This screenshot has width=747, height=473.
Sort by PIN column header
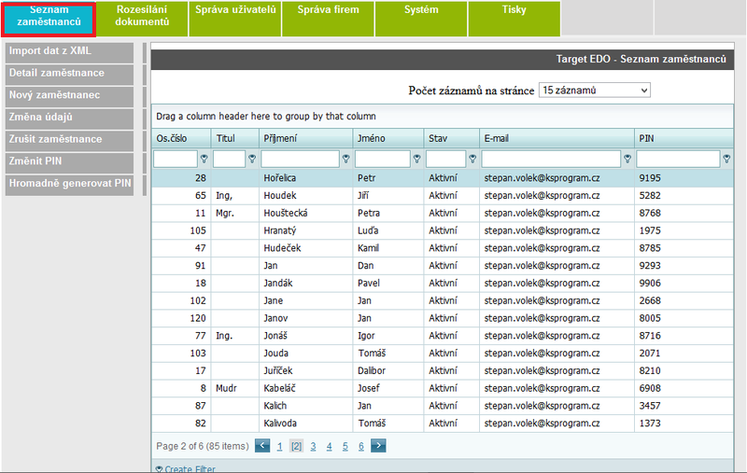point(684,138)
